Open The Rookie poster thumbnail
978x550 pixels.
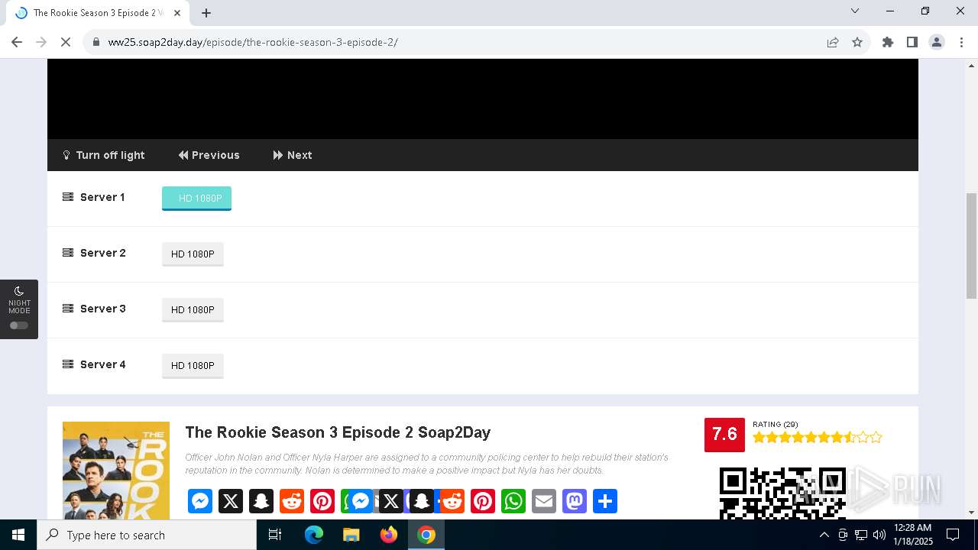click(x=116, y=471)
